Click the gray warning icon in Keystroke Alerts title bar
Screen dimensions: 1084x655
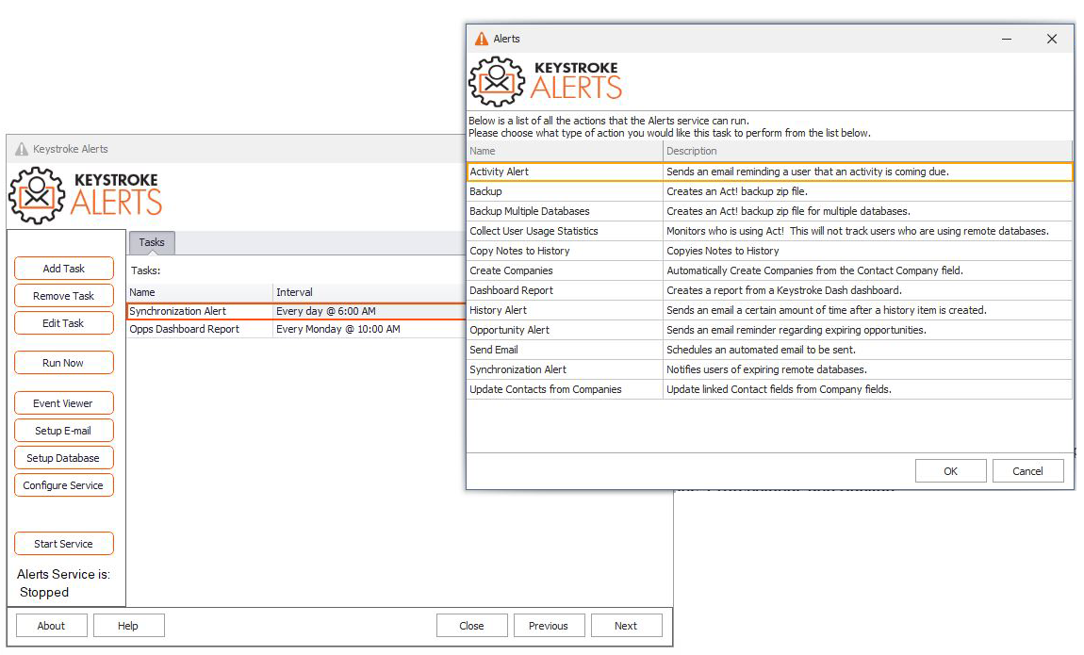coord(22,149)
